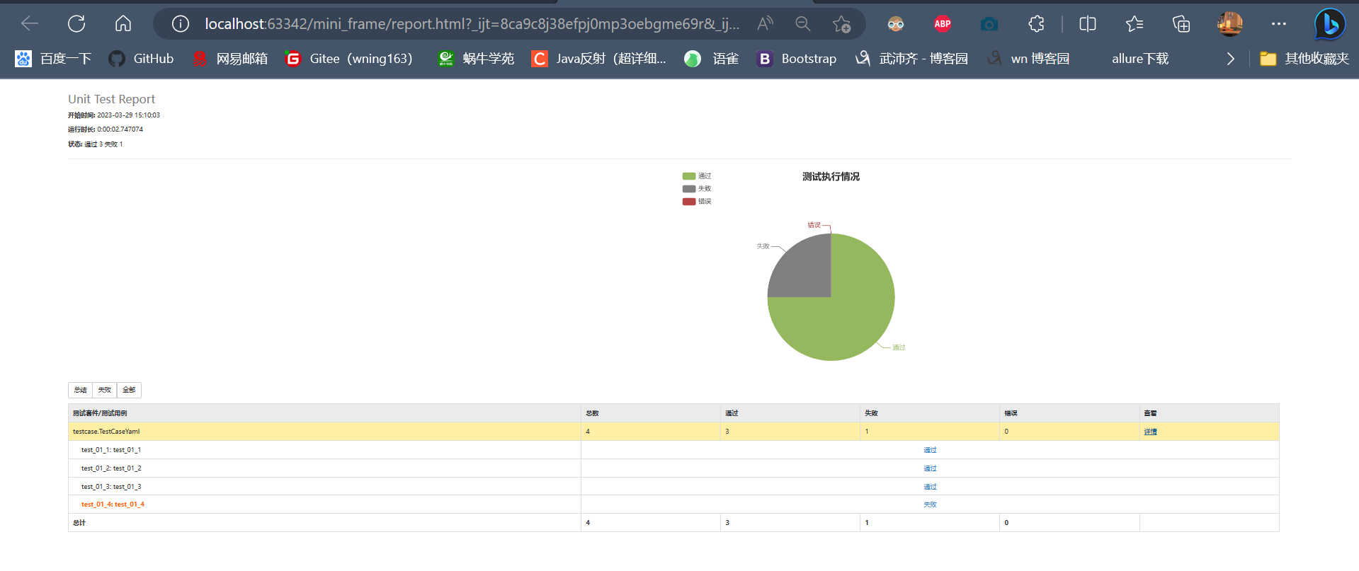Click the 测试执行情况 chart title
Screen dimensions: 1359x571
(831, 177)
